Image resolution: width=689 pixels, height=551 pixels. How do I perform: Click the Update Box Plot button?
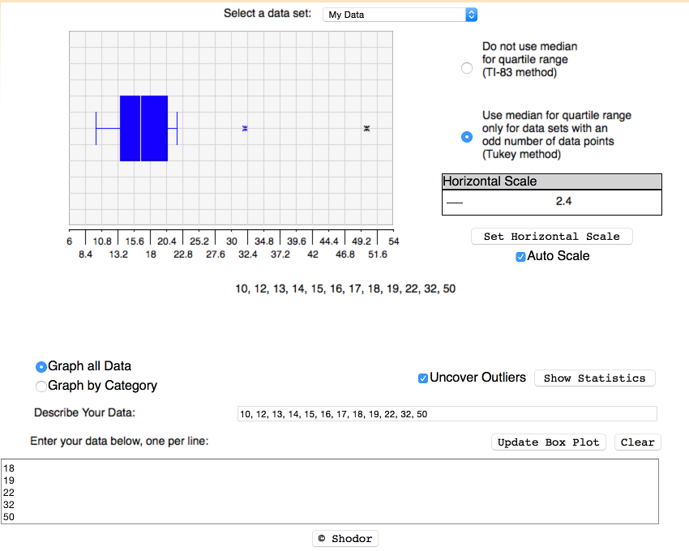[549, 442]
